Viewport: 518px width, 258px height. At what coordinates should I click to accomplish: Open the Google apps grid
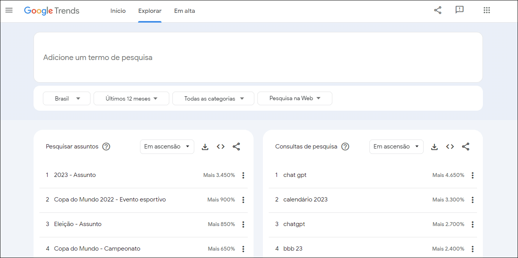click(486, 11)
